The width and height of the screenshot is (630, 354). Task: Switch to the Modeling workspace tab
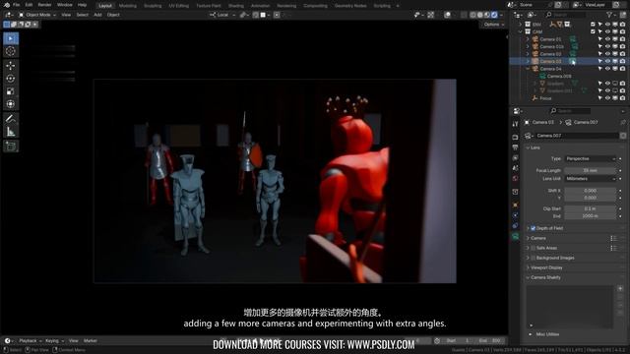point(127,6)
